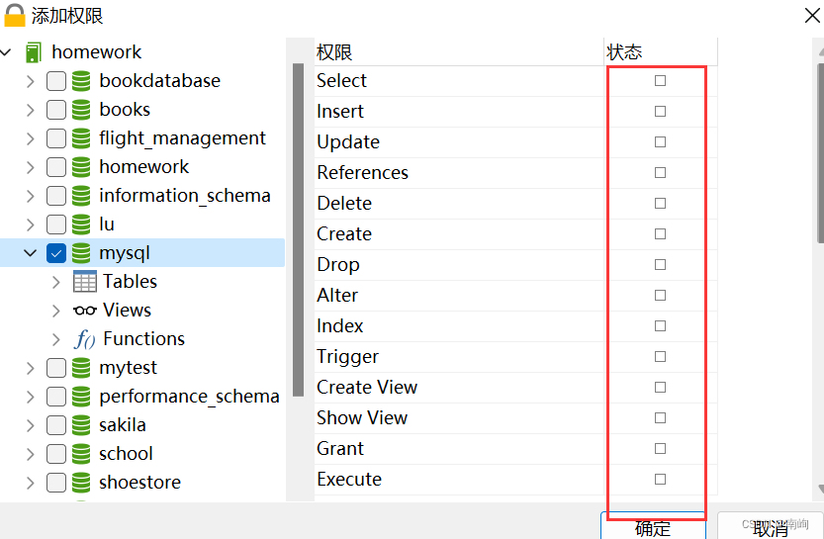Enable the Insert privilege checkbox
This screenshot has width=824, height=539.
(x=660, y=111)
